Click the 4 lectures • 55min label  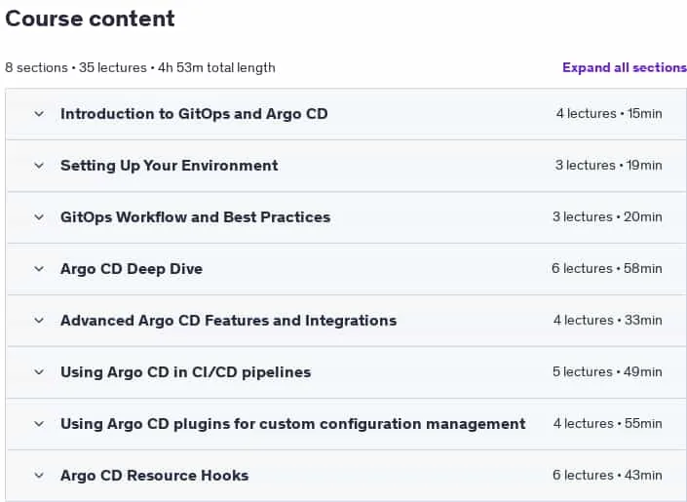pyautogui.click(x=608, y=423)
